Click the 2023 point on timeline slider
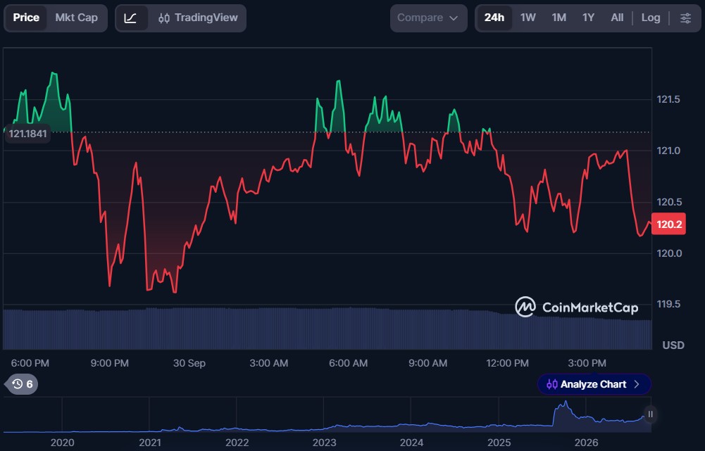The image size is (705, 451). pos(324,443)
